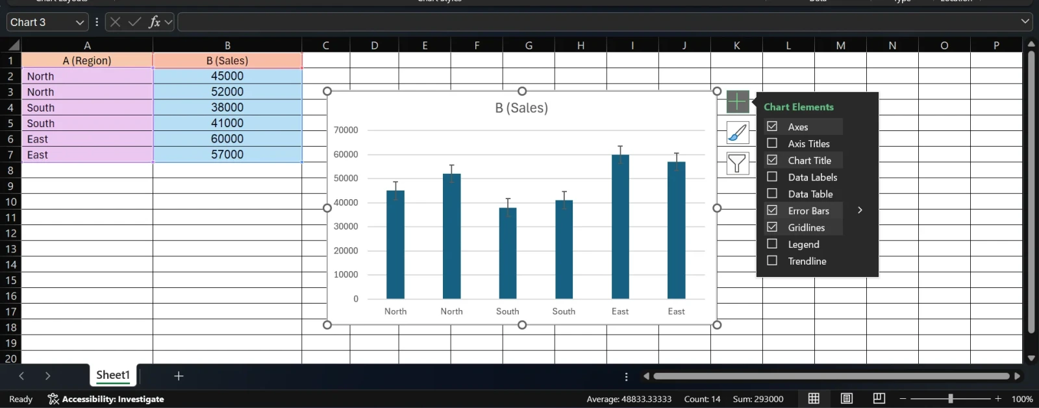Select column K header
The width and height of the screenshot is (1039, 408).
[x=736, y=45]
